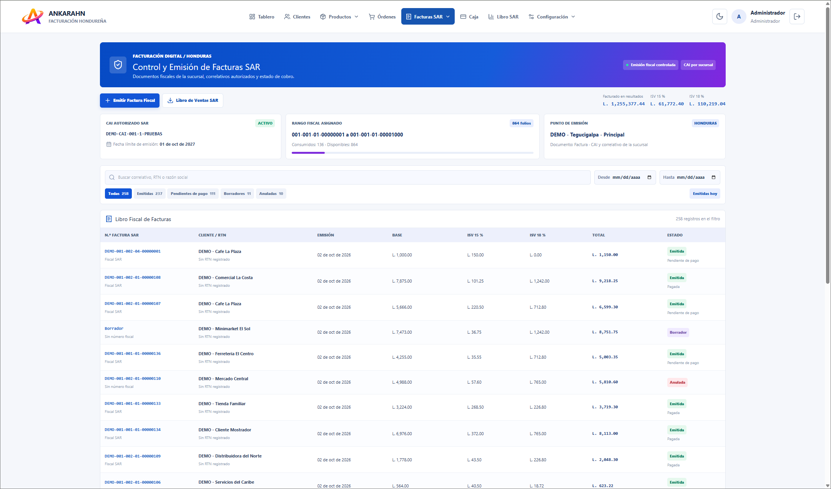Open the administrator avatar circle

(739, 17)
